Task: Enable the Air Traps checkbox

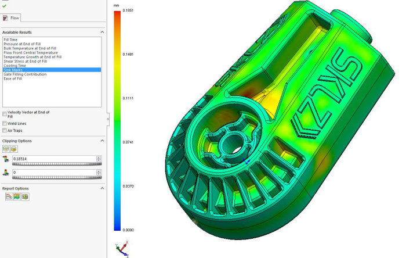Action: (5, 130)
